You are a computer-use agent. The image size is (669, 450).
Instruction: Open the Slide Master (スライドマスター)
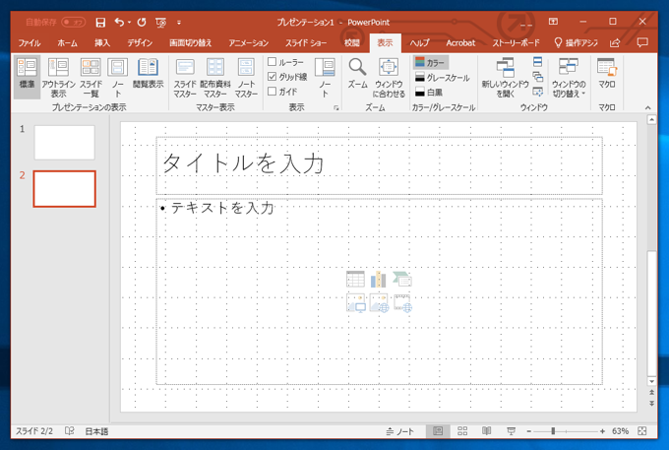[x=185, y=69]
